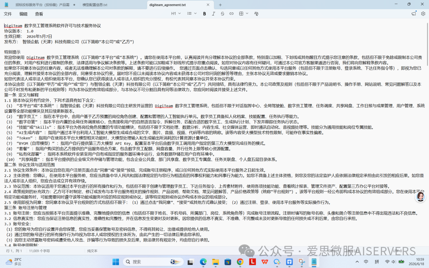Click the "第一条 定义与解释" heading line
The width and height of the screenshot is (429, 268).
pos(21,95)
